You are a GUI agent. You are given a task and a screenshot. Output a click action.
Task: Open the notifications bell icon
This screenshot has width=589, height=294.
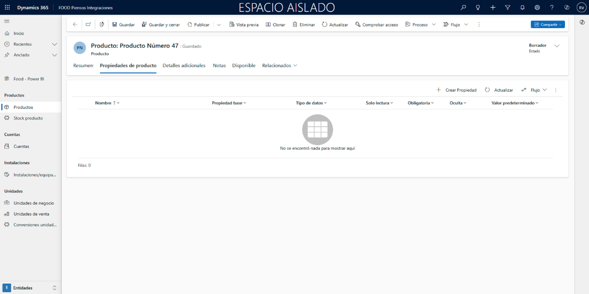(522, 8)
